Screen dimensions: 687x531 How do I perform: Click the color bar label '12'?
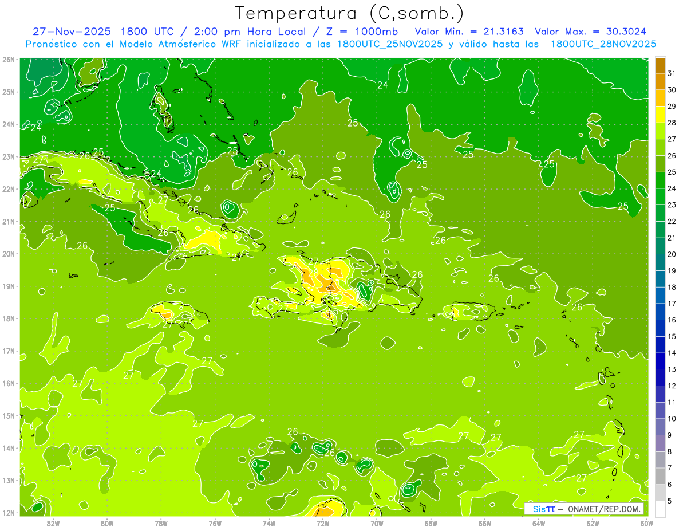coord(672,386)
